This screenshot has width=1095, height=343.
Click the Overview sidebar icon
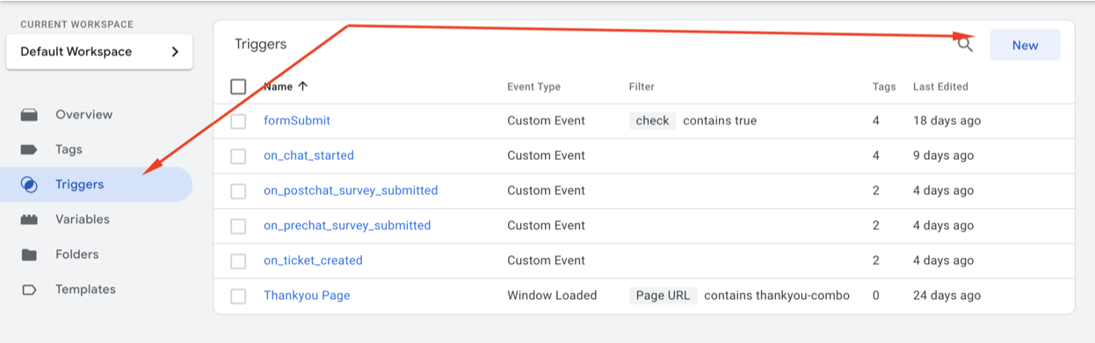point(29,115)
